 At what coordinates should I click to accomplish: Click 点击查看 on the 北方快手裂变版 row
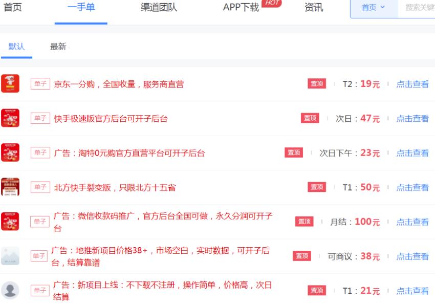(x=412, y=188)
